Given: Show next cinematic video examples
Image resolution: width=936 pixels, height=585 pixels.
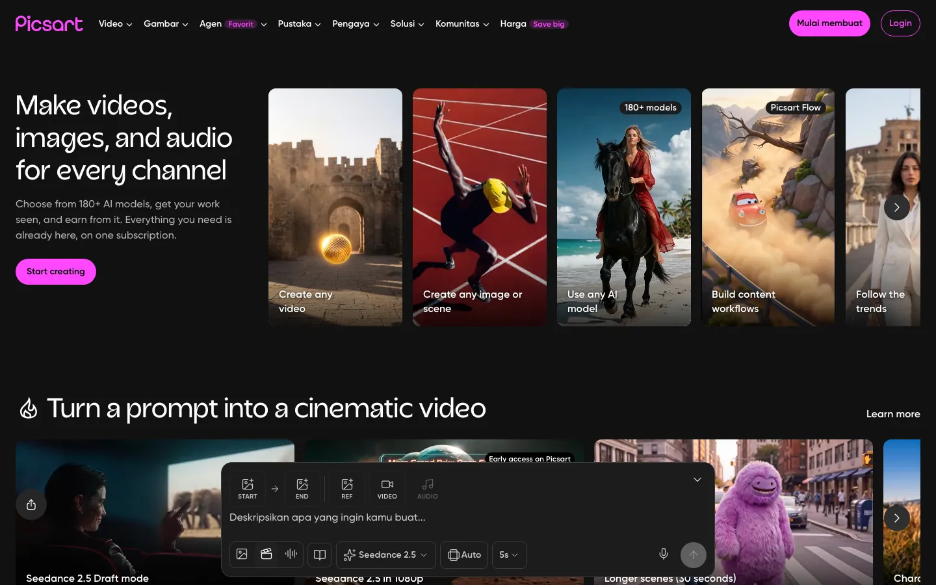Looking at the screenshot, I should tap(897, 518).
